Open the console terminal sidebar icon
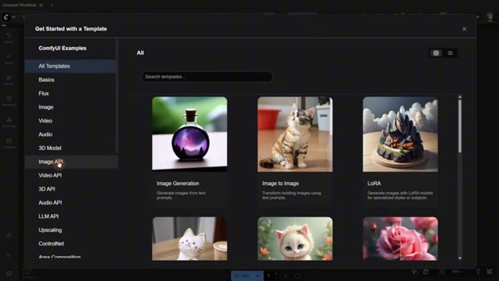499x281 pixels. click(9, 255)
